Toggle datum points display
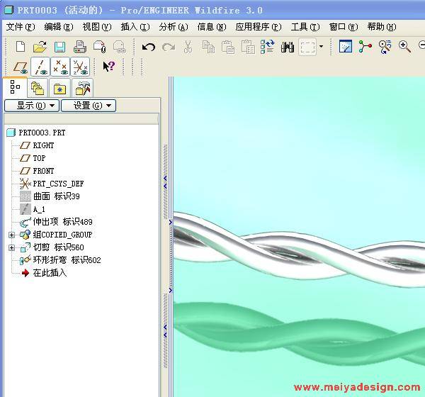 point(61,67)
